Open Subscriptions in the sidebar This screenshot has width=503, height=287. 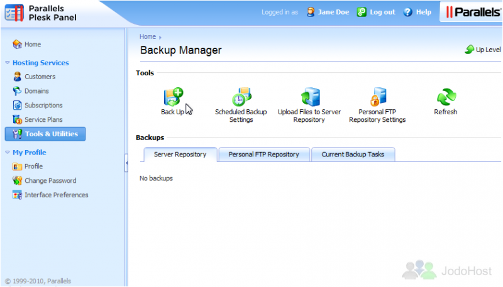[43, 105]
